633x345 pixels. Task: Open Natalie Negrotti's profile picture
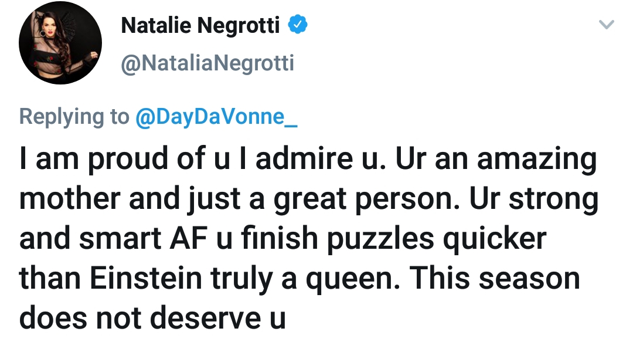(x=60, y=42)
